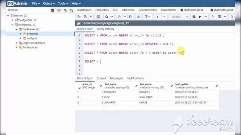The height and width of the screenshot is (135, 241).
Task: Click the last_update column header
Action: (x=197, y=86)
